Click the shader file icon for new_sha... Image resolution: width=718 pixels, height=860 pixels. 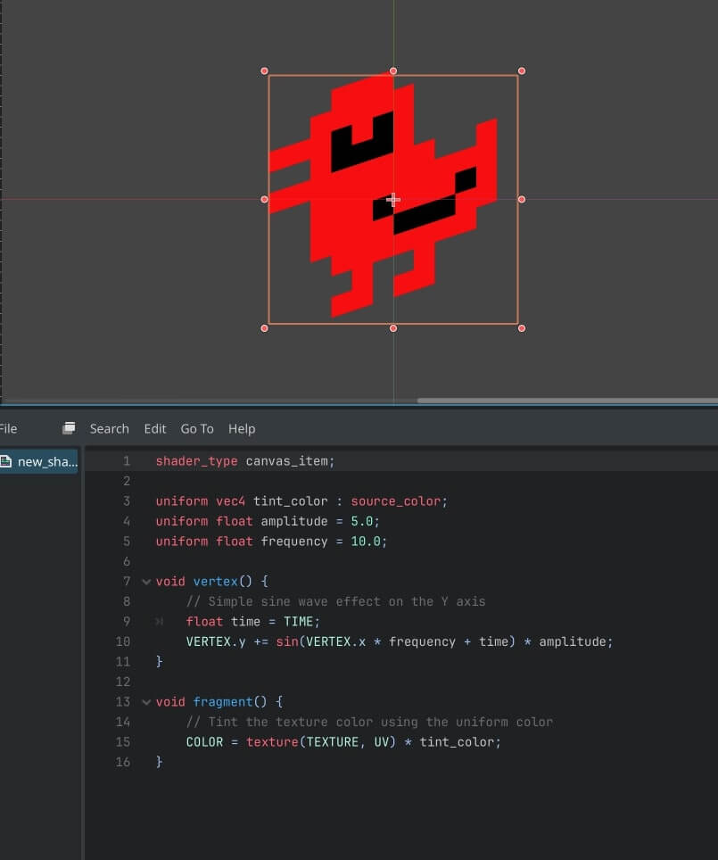pyautogui.click(x=6, y=461)
